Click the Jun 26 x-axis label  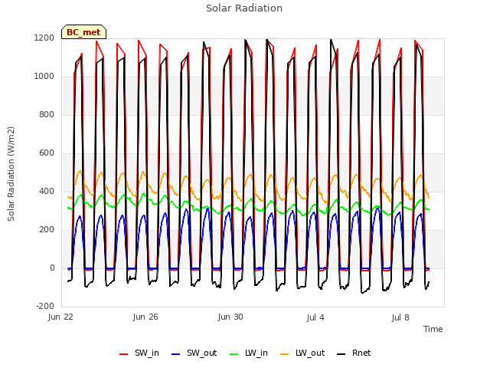click(145, 317)
